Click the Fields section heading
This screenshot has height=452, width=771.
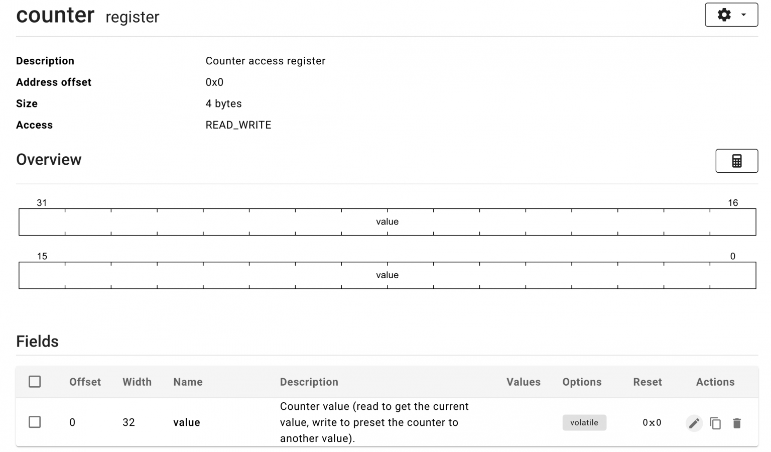click(37, 341)
